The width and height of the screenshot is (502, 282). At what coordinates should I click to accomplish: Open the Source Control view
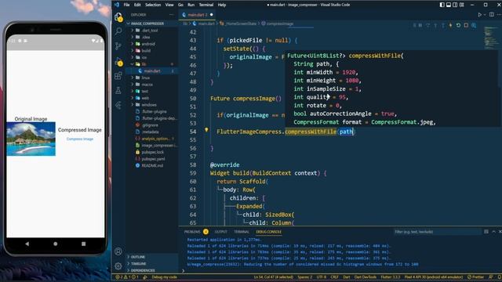tap(118, 45)
